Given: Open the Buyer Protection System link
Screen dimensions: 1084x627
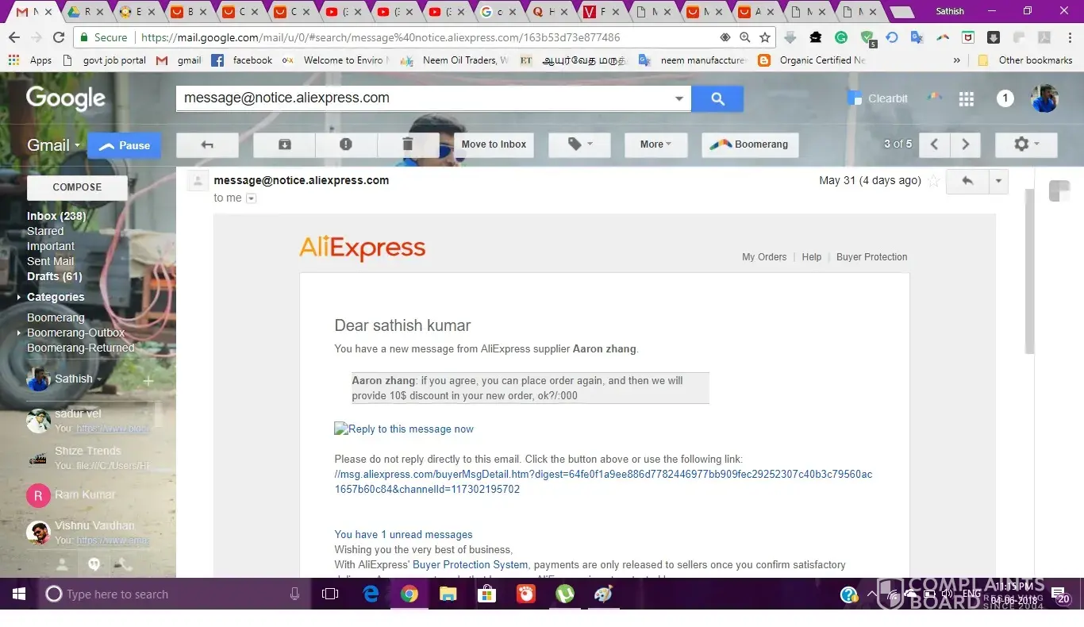Looking at the screenshot, I should click(470, 565).
